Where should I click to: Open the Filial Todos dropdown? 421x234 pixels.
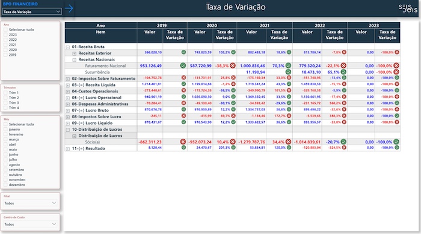tap(30, 203)
